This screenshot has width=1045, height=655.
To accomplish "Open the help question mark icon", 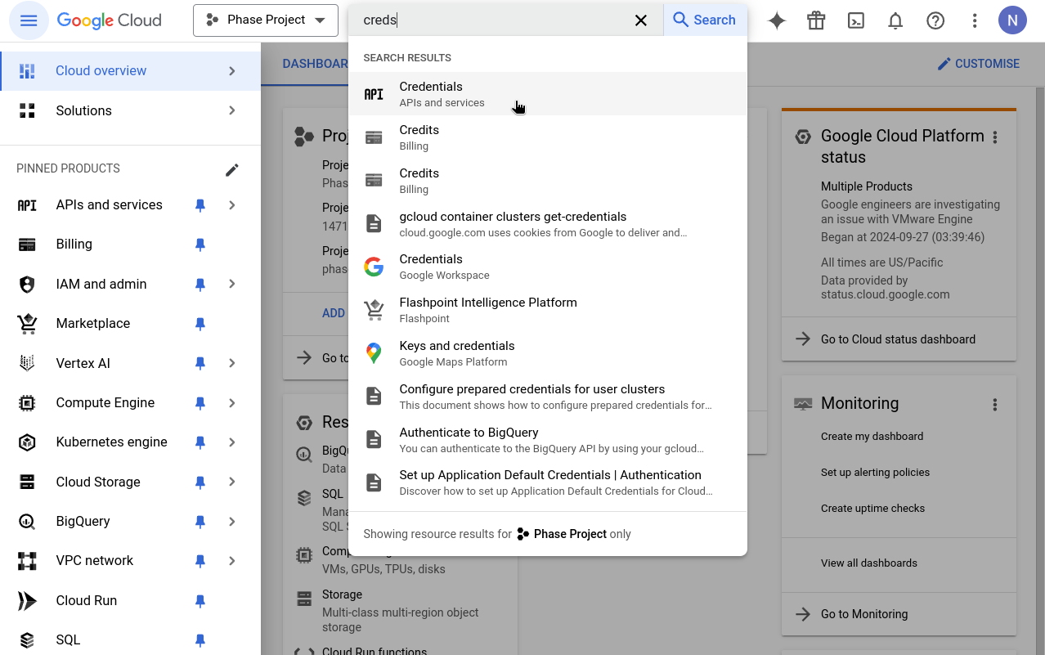I will coord(935,20).
